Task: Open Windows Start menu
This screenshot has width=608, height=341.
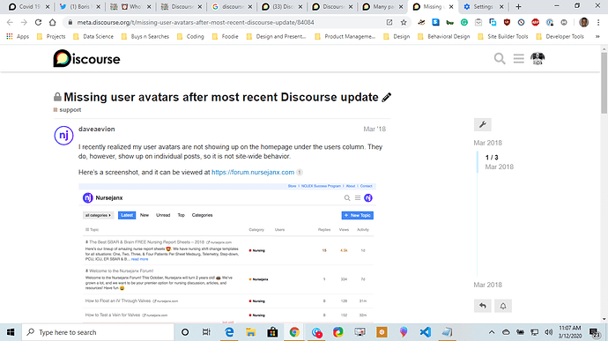Action: click(x=11, y=332)
